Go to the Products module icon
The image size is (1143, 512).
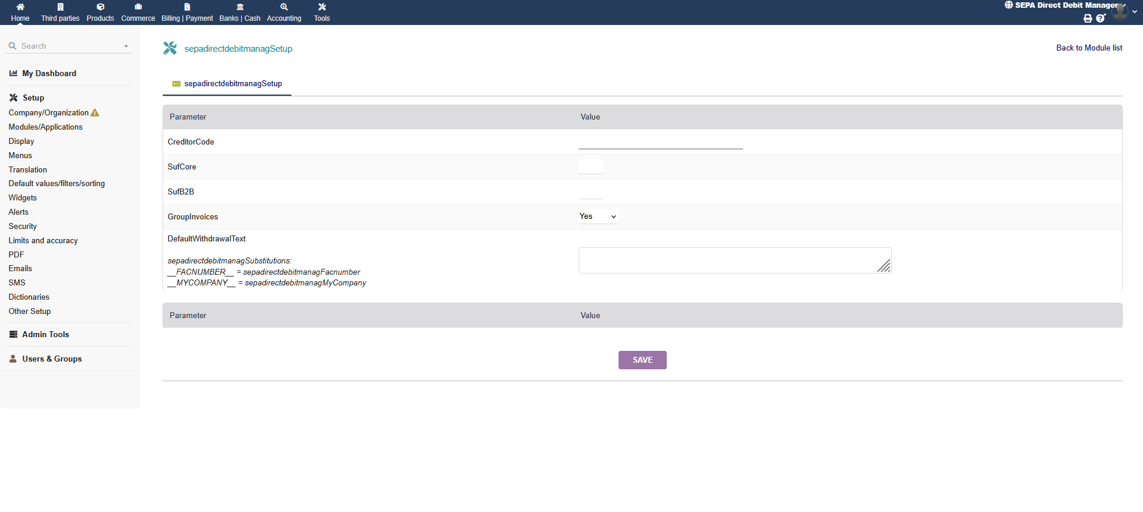coord(100,8)
